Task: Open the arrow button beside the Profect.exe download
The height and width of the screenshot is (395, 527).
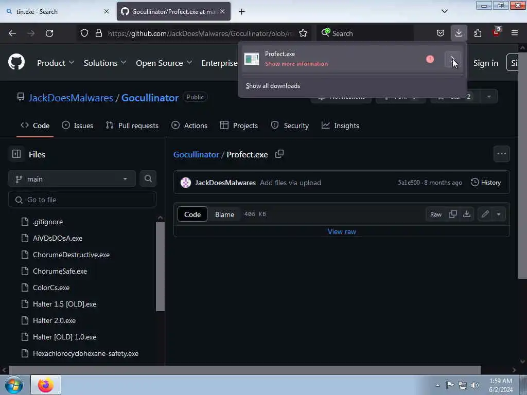Action: point(453,60)
